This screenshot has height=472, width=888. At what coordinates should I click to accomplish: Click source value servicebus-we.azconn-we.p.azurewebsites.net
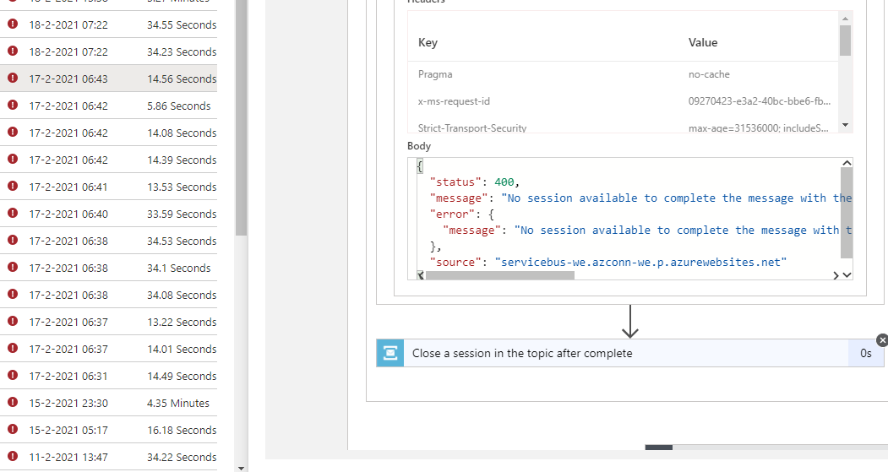click(x=640, y=262)
